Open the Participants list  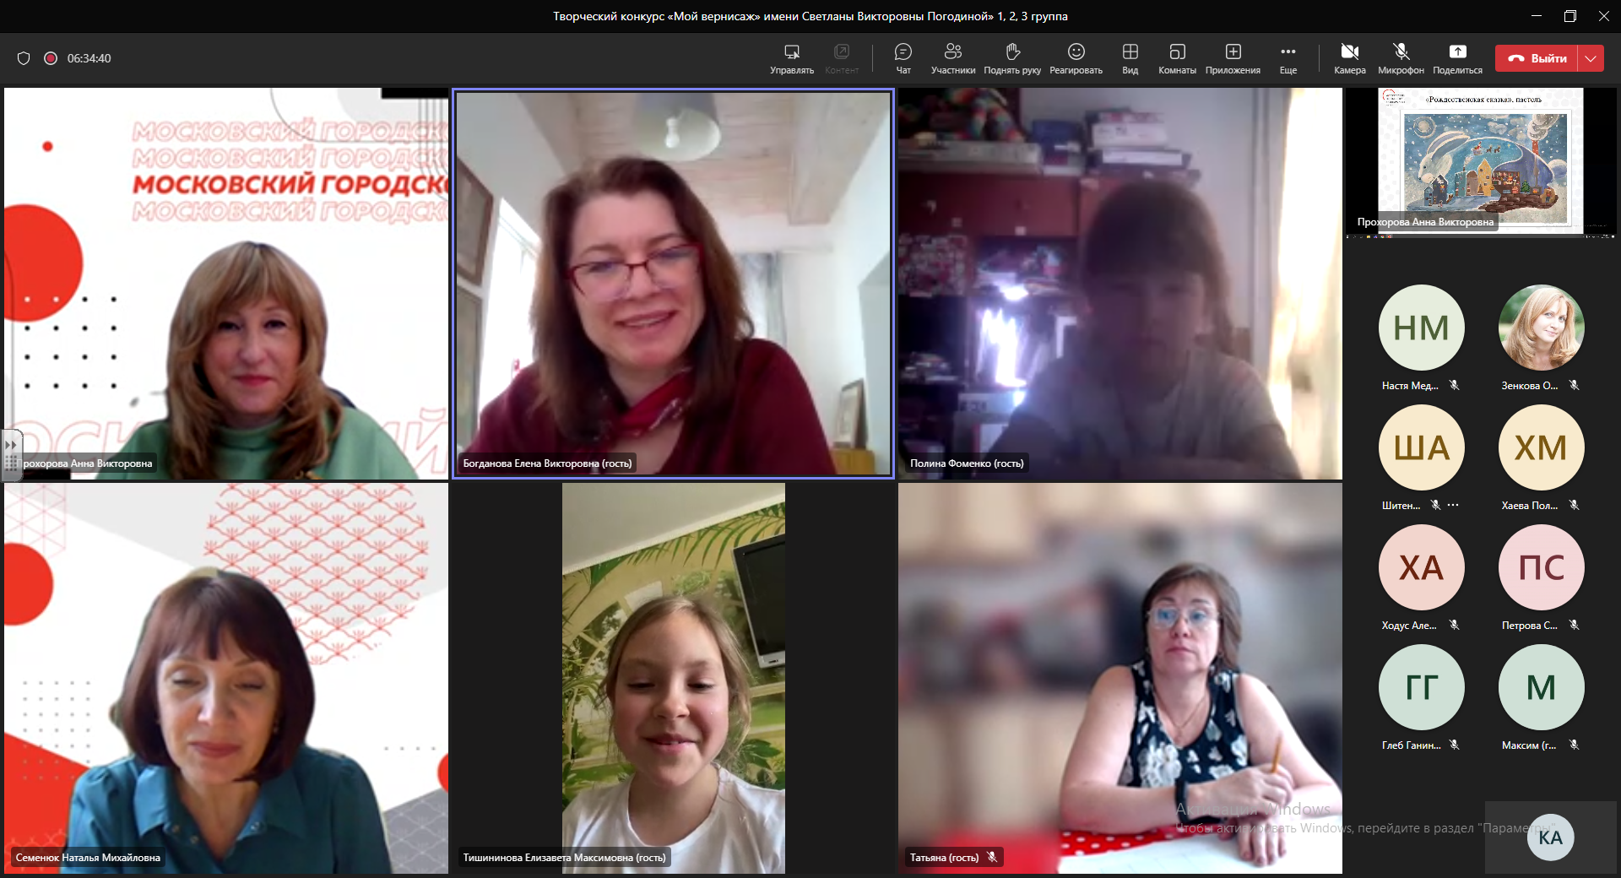pyautogui.click(x=952, y=57)
